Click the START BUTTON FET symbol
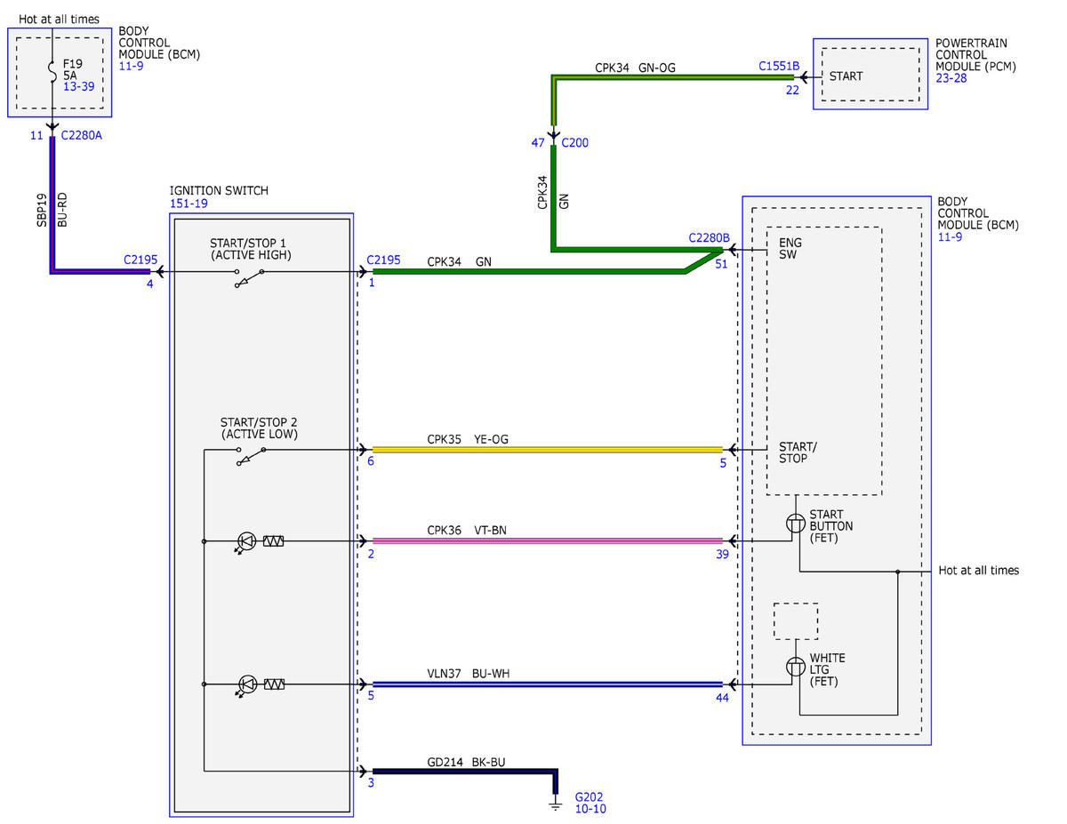 [796, 524]
